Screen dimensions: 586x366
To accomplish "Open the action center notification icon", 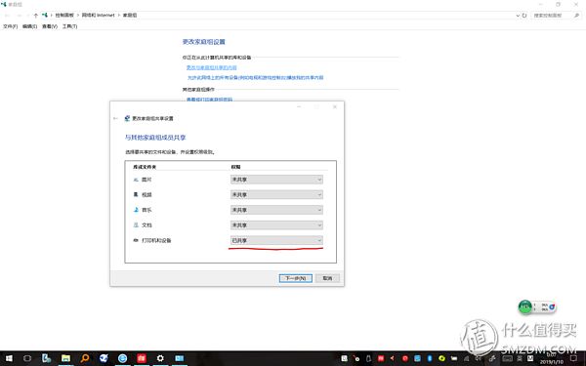I will [x=573, y=358].
